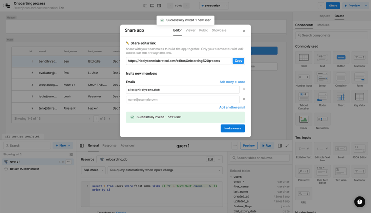Image resolution: width=371 pixels, height=213 pixels.
Task: Open query list filter options icon
Action: [71, 155]
